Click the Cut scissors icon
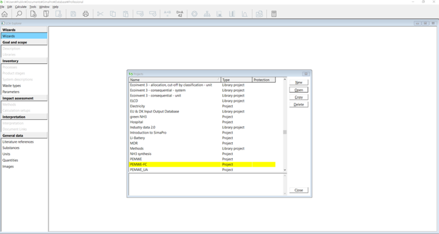 pos(100,14)
